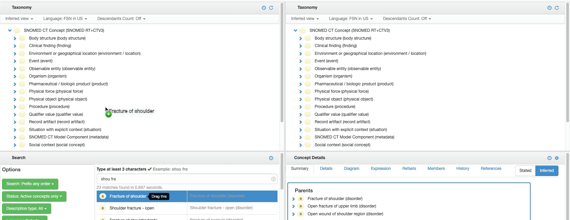Expand Record artifact node in right Taxonomy
This screenshot has width=570, height=220.
(x=301, y=122)
